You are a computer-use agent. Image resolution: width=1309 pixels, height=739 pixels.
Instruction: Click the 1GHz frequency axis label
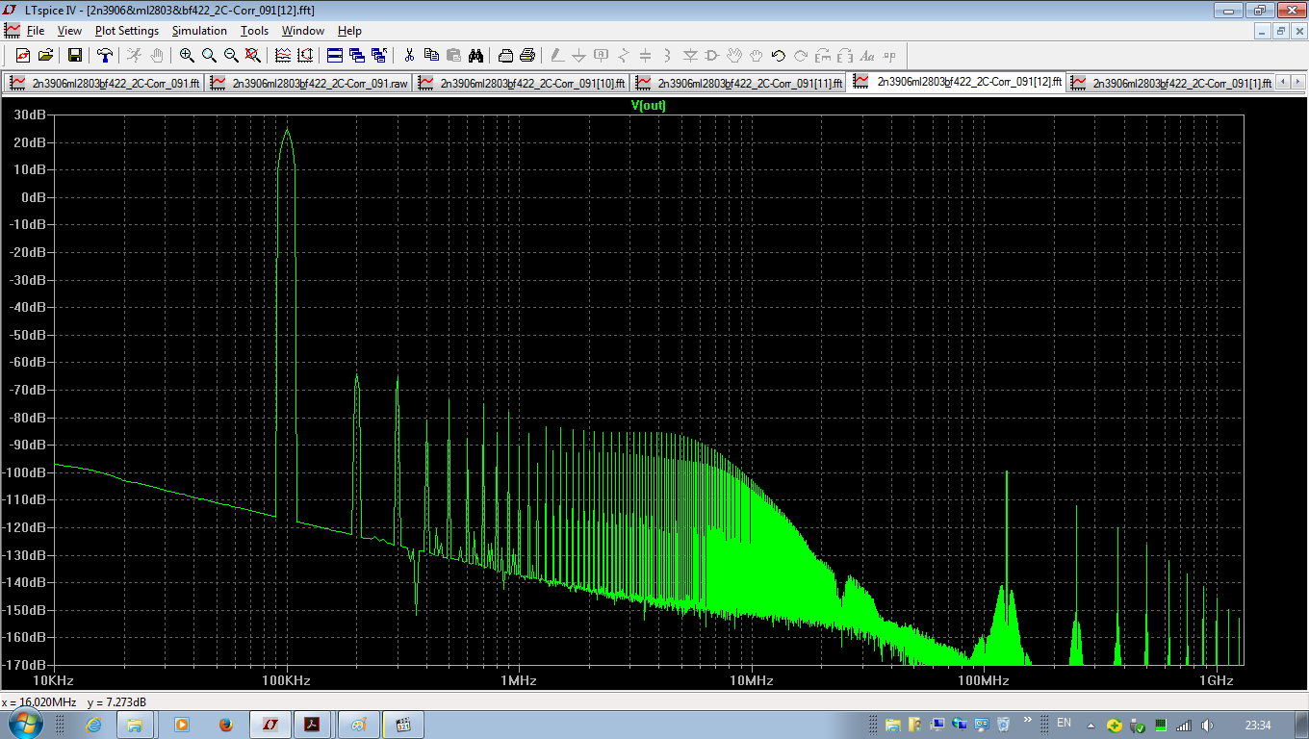click(x=1217, y=680)
